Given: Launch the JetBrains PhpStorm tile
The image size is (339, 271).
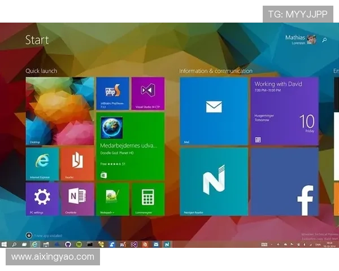Looking at the screenshot, I should [x=112, y=93].
